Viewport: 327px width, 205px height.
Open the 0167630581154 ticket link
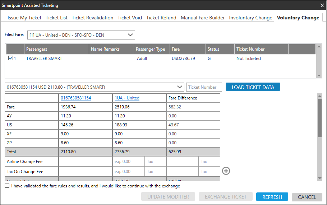76,98
